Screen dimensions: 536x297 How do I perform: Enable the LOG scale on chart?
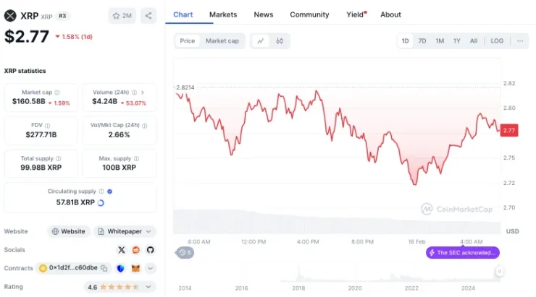(497, 41)
